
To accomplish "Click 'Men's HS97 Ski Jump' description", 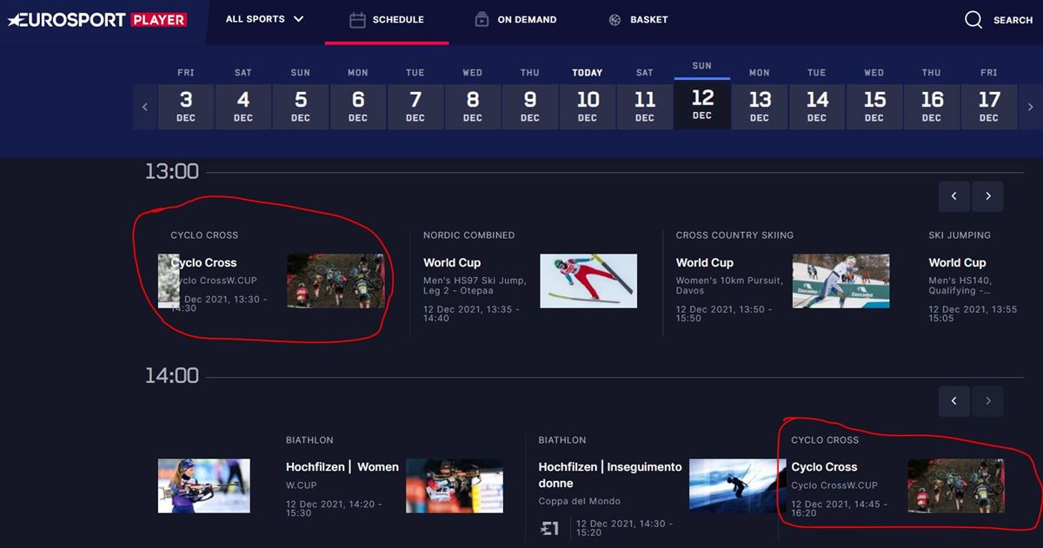I will click(x=473, y=285).
